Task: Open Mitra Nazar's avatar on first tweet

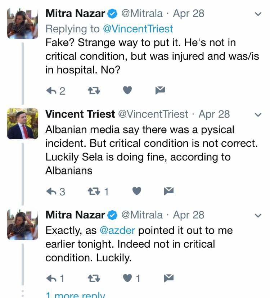Action: (22, 23)
